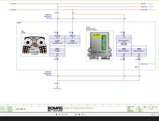
Task: Go to the first page
Action: 57,115
